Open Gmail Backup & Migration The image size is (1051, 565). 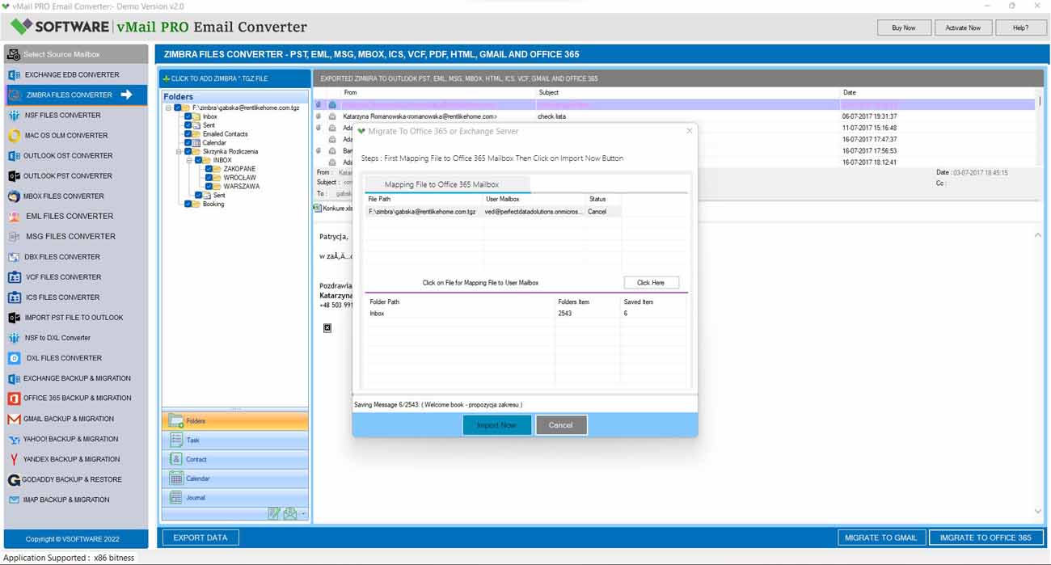75,419
